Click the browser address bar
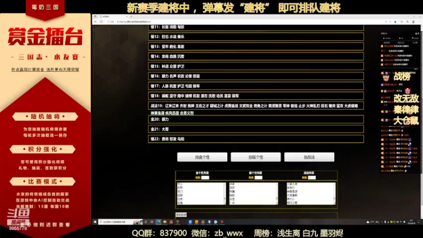423x238 pixels. coord(243,22)
